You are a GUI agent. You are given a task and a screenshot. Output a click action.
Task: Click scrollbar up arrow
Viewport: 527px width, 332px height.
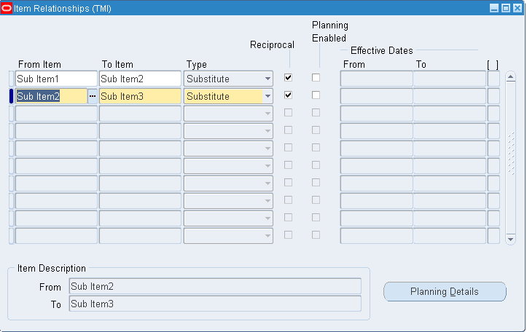click(510, 76)
